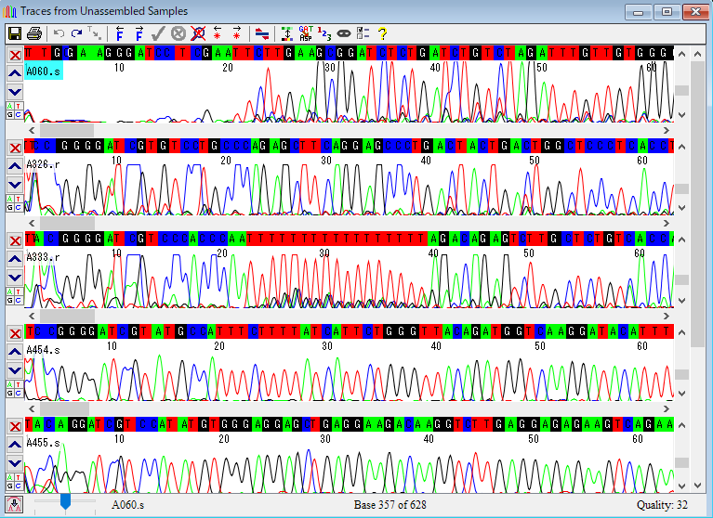The image size is (713, 518).
Task: Click the find previous F left-arrow icon
Action: pos(119,33)
